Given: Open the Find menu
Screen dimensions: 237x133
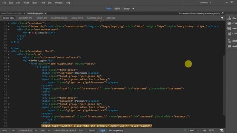Looking at the screenshot, I should click(43, 3).
